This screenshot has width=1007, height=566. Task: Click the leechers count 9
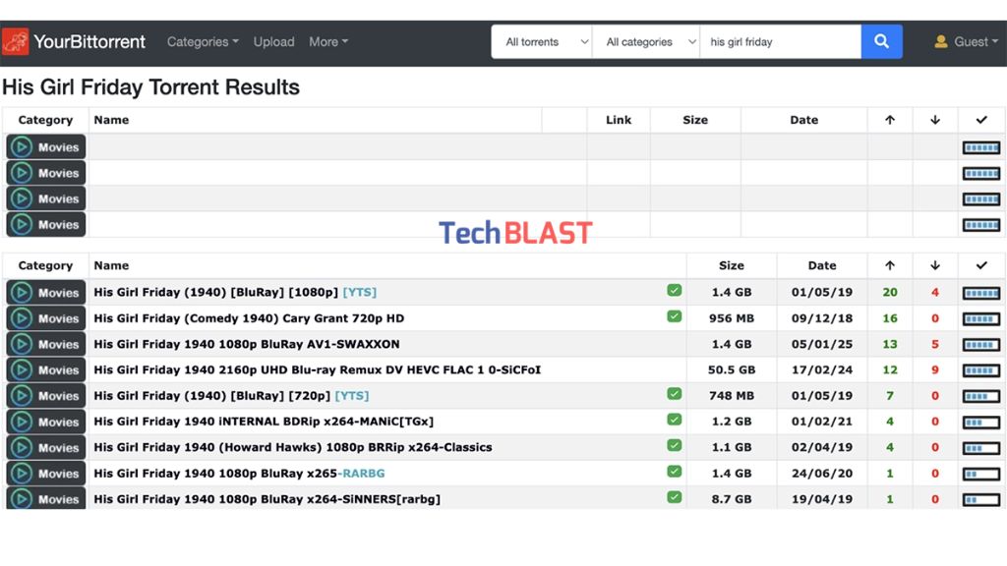coord(935,369)
